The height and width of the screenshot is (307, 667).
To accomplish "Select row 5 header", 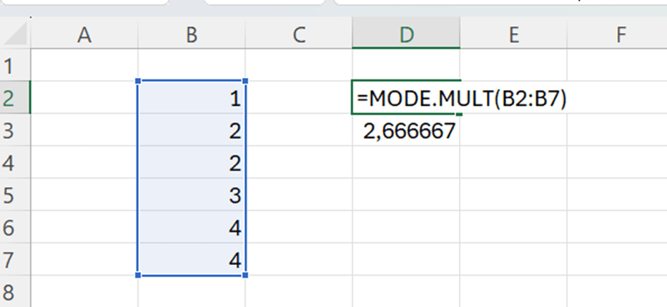I will pyautogui.click(x=10, y=195).
